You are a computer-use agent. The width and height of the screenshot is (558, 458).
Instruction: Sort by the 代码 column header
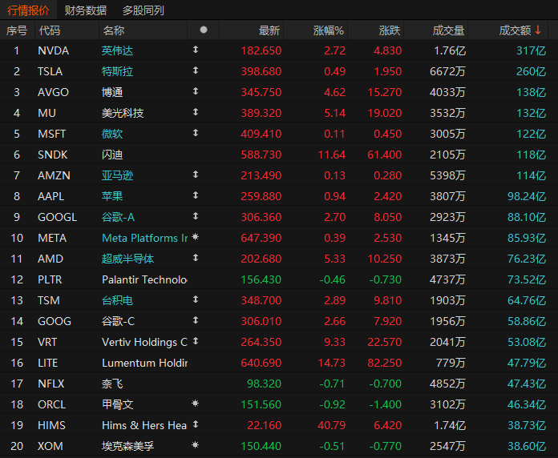pyautogui.click(x=50, y=30)
